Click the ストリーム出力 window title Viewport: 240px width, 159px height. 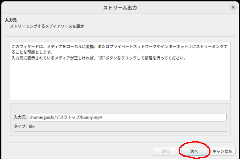tap(120, 7)
